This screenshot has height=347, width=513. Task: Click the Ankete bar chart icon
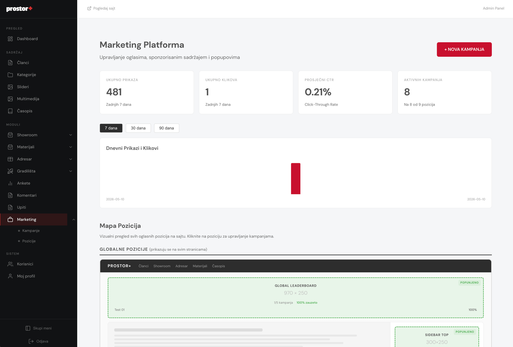click(x=10, y=183)
